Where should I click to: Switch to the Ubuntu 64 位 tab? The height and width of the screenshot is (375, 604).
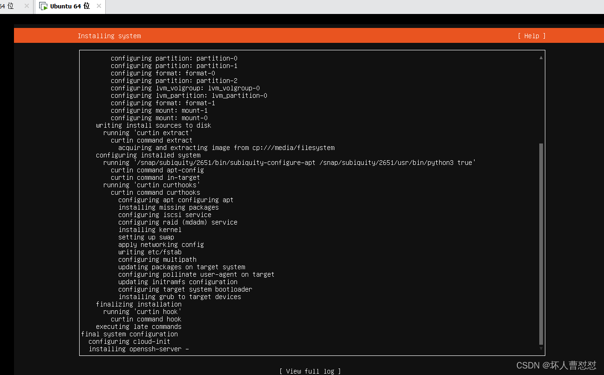pyautogui.click(x=70, y=7)
